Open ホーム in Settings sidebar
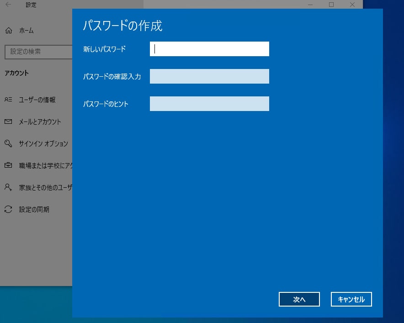This screenshot has height=323, width=404. tap(27, 31)
